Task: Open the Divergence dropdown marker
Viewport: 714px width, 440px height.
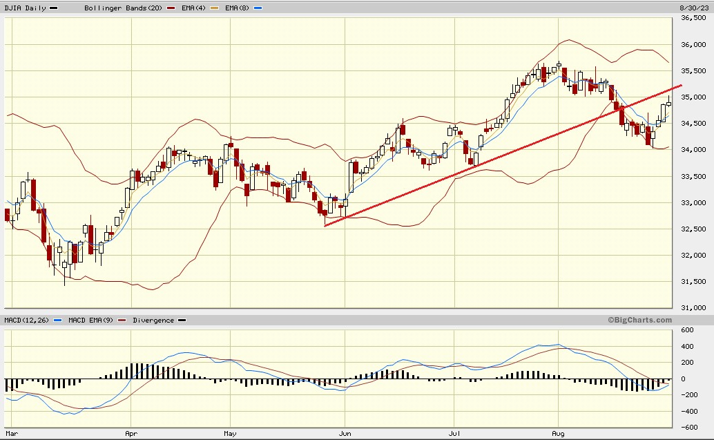Action: point(183,320)
